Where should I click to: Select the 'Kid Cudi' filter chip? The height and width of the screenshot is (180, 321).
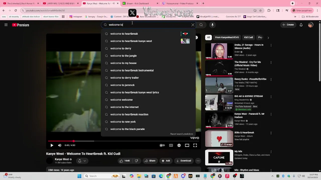click(x=249, y=37)
